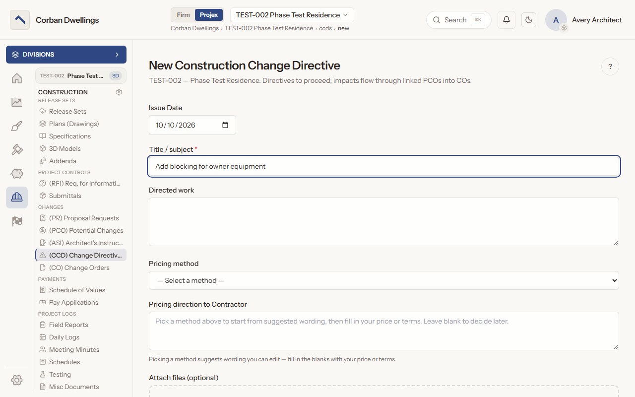Open the Home icon in the left rail

(17, 78)
